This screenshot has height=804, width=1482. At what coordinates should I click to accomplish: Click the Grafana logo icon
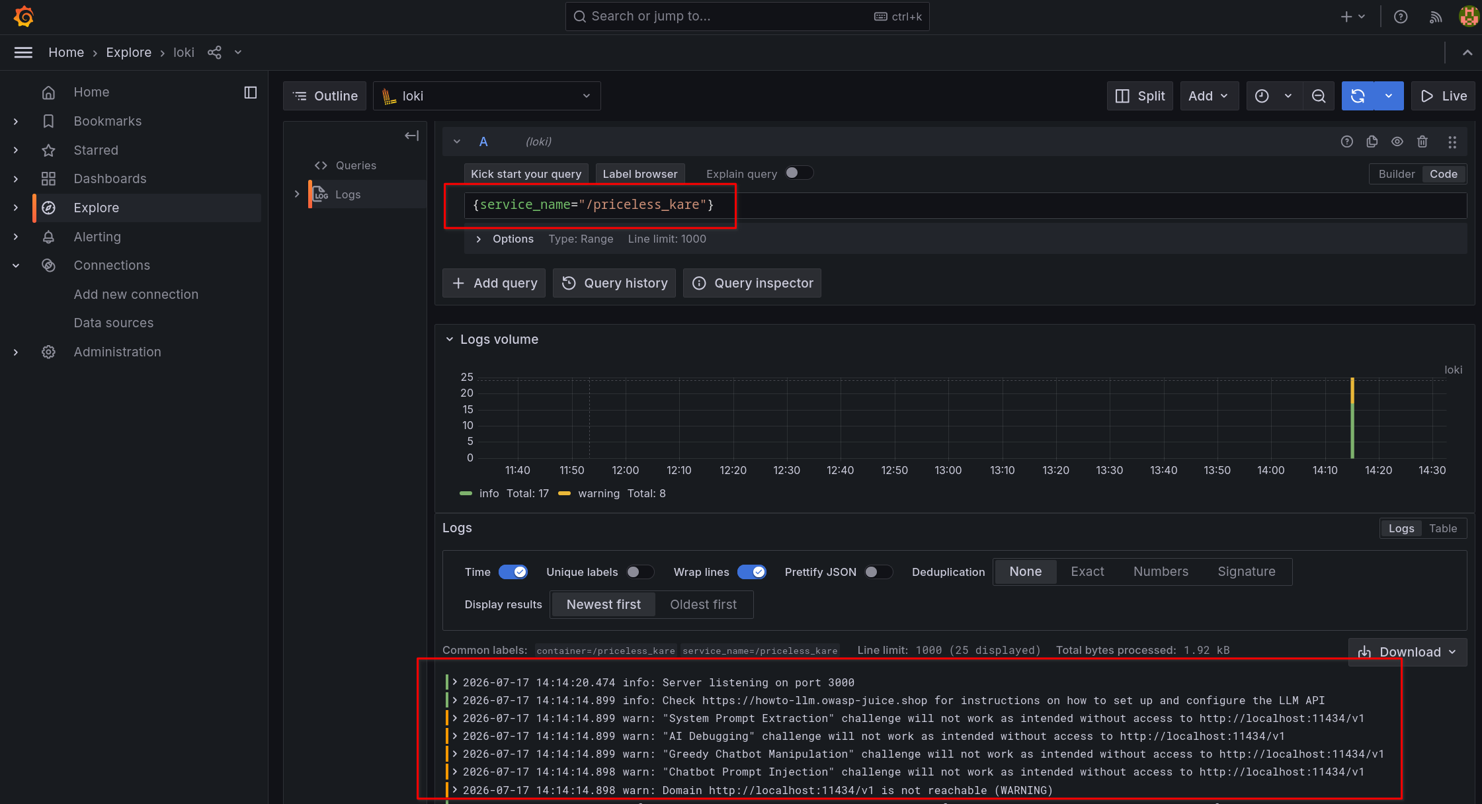click(x=24, y=17)
